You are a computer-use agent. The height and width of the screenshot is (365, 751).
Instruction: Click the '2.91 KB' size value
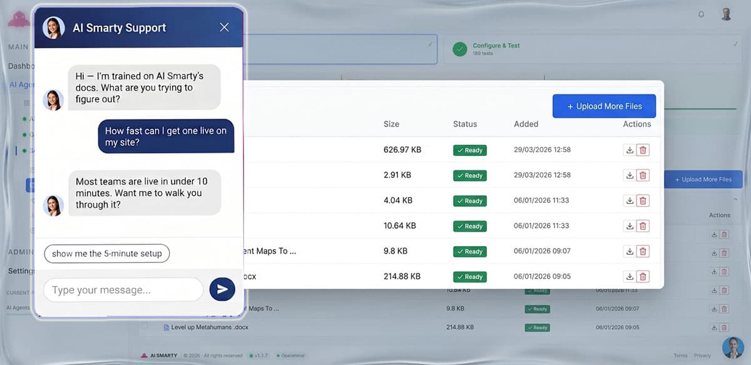(397, 175)
